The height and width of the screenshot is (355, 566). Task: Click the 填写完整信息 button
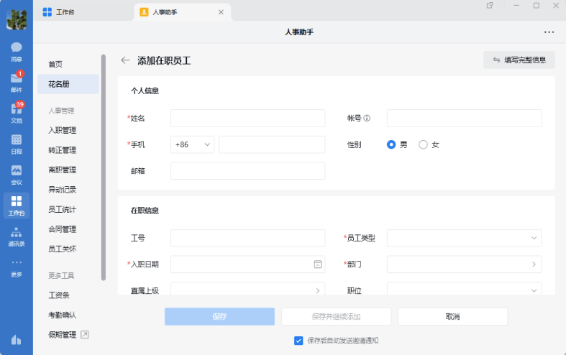[x=519, y=60]
